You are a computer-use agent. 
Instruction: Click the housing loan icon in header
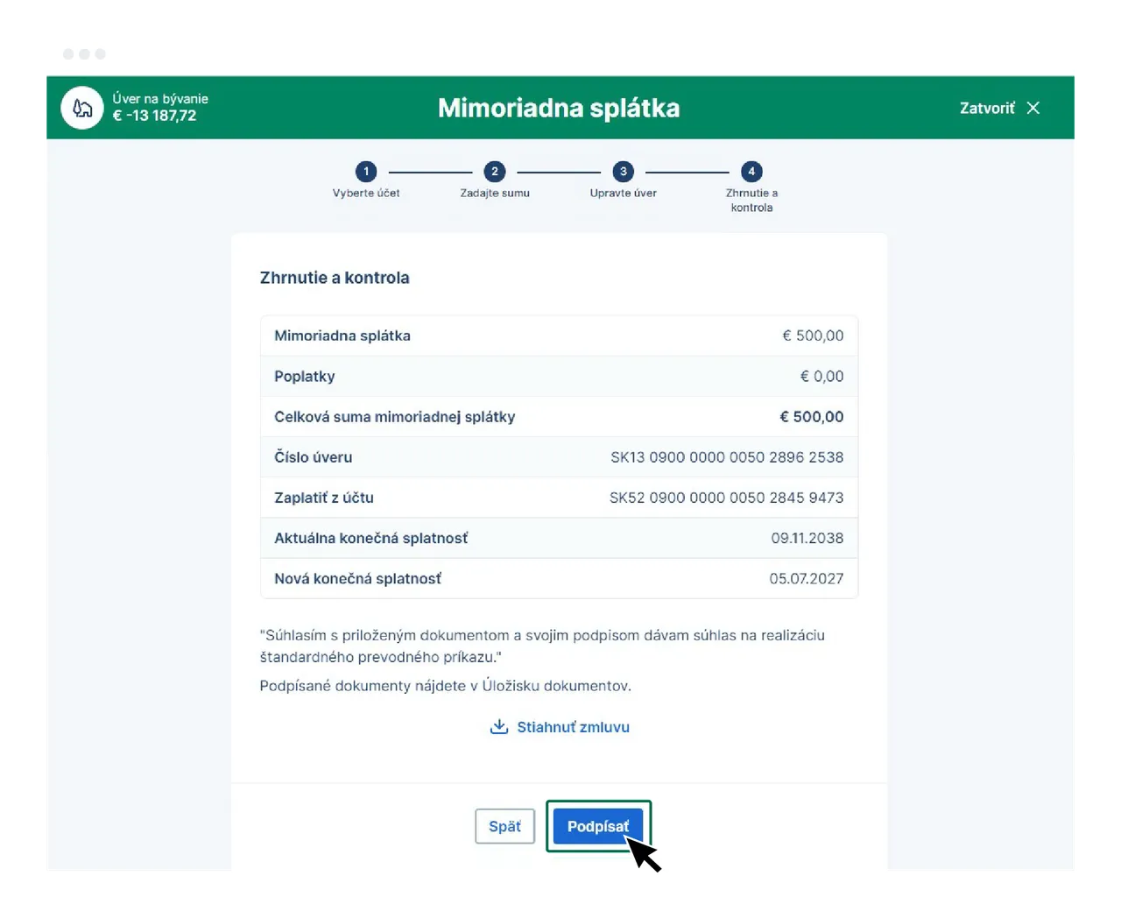point(82,108)
